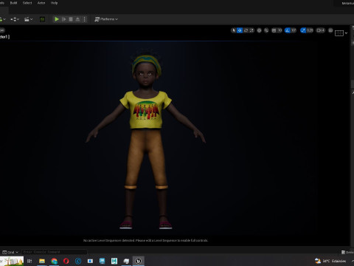The width and height of the screenshot is (354, 266).
Task: Choose the Select objects mode tool
Action: point(234,30)
